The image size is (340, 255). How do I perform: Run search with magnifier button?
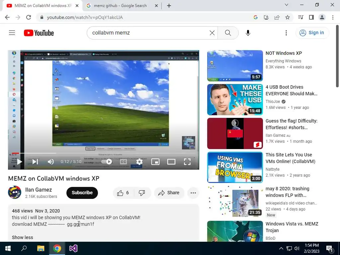click(x=228, y=33)
